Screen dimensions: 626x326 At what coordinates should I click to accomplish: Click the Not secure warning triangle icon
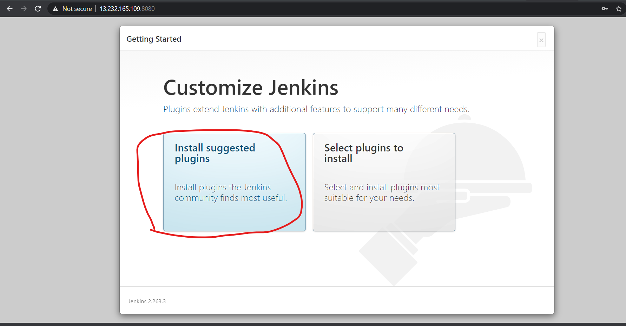pos(55,9)
